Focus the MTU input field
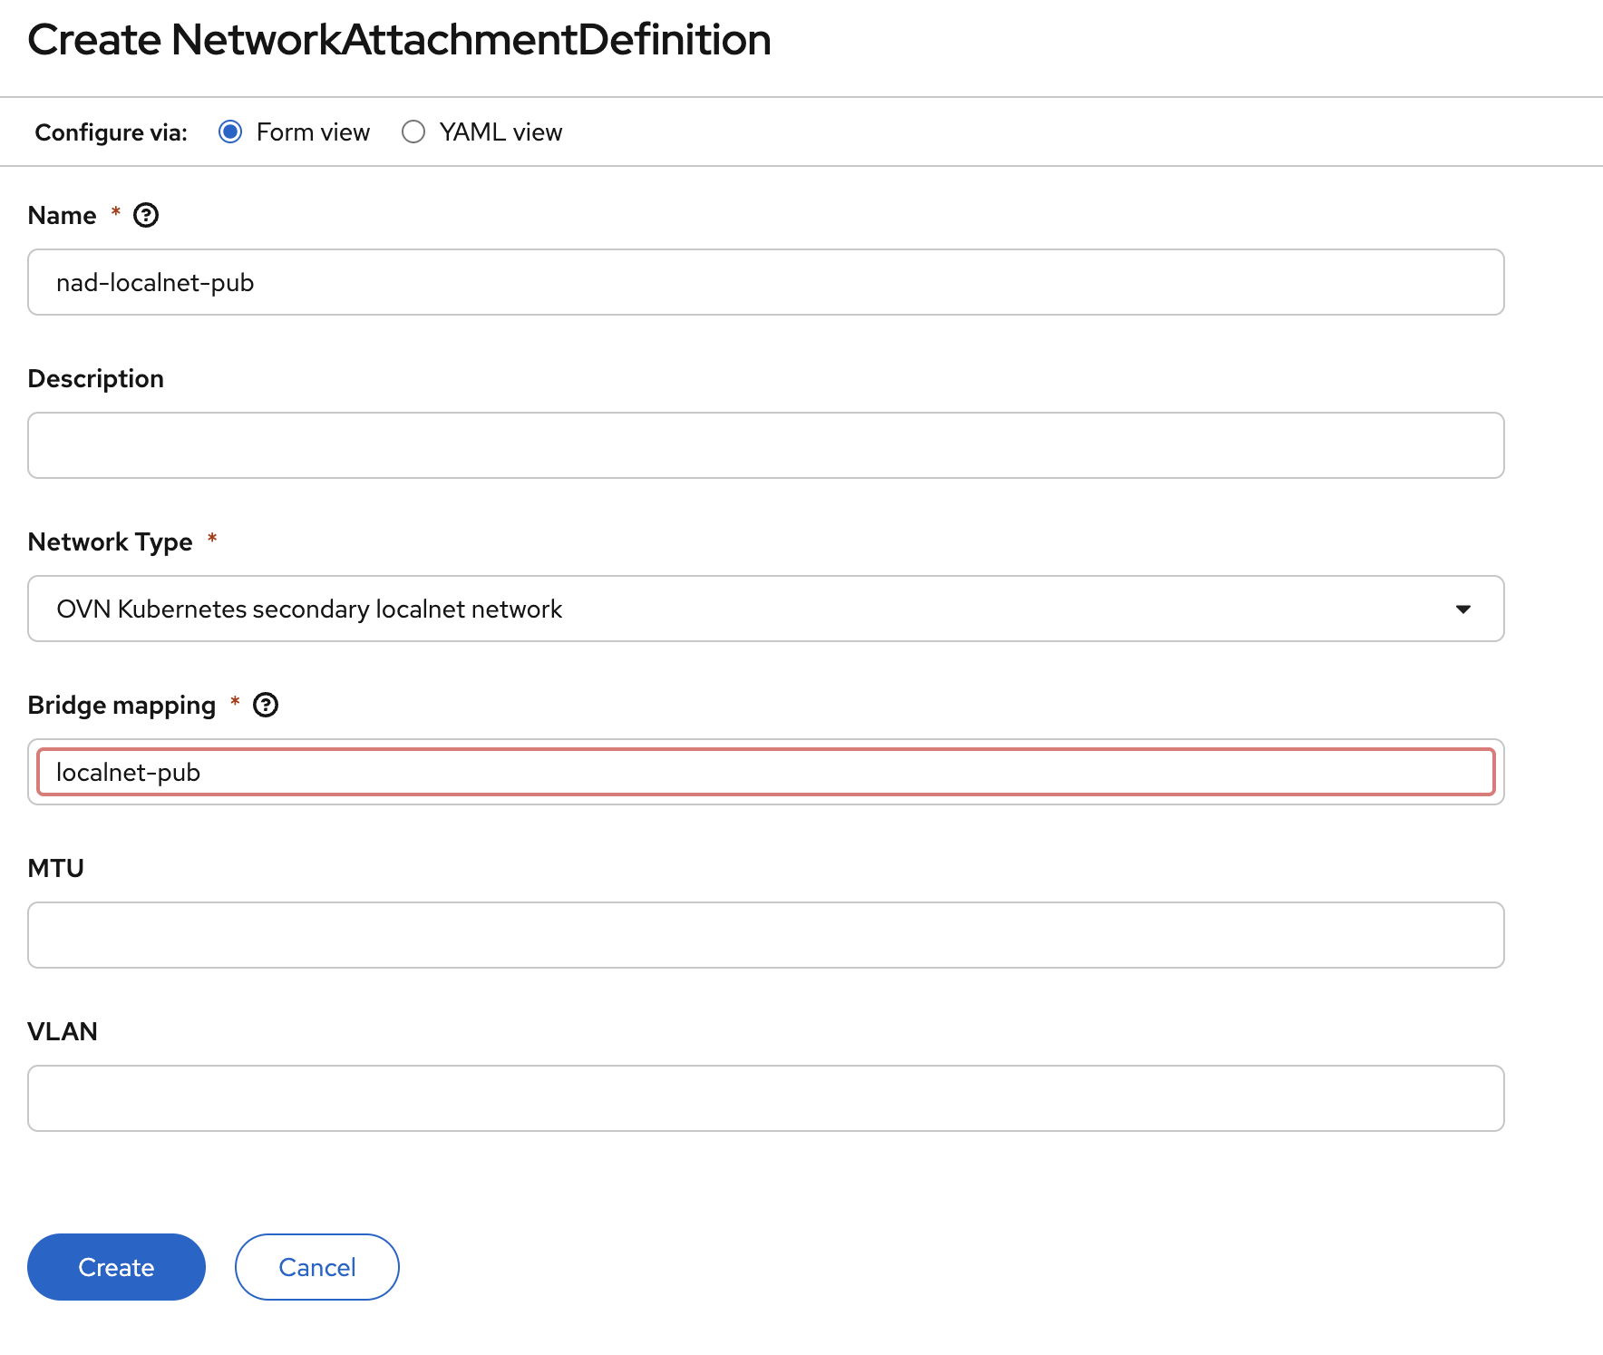The height and width of the screenshot is (1355, 1603). [x=765, y=935]
